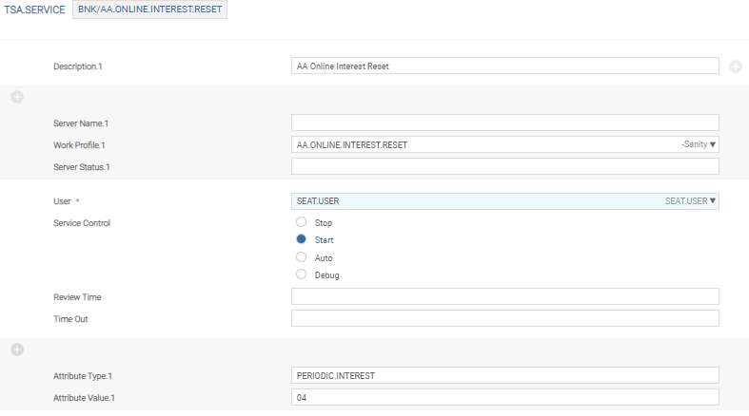Click the Work Profile.1 text field
This screenshot has width=749, height=416.
point(476,144)
